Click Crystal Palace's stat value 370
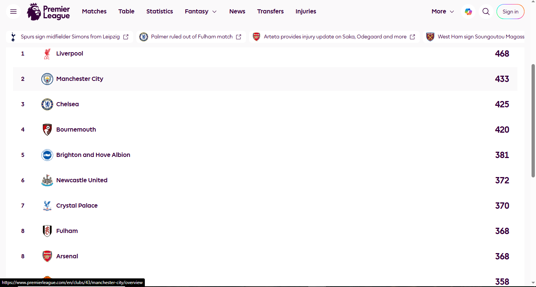 click(502, 206)
